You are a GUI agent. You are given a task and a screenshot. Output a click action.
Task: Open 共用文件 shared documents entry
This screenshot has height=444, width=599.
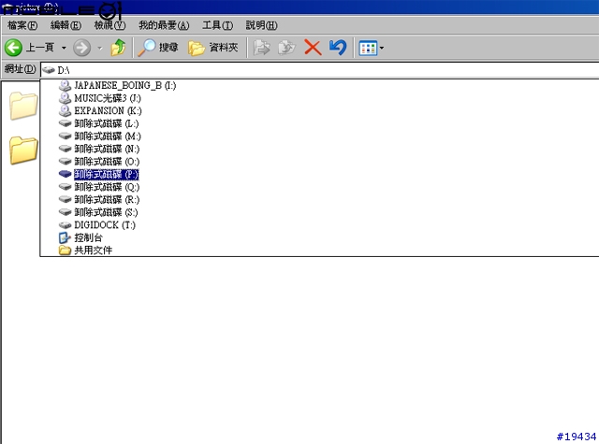(93, 251)
